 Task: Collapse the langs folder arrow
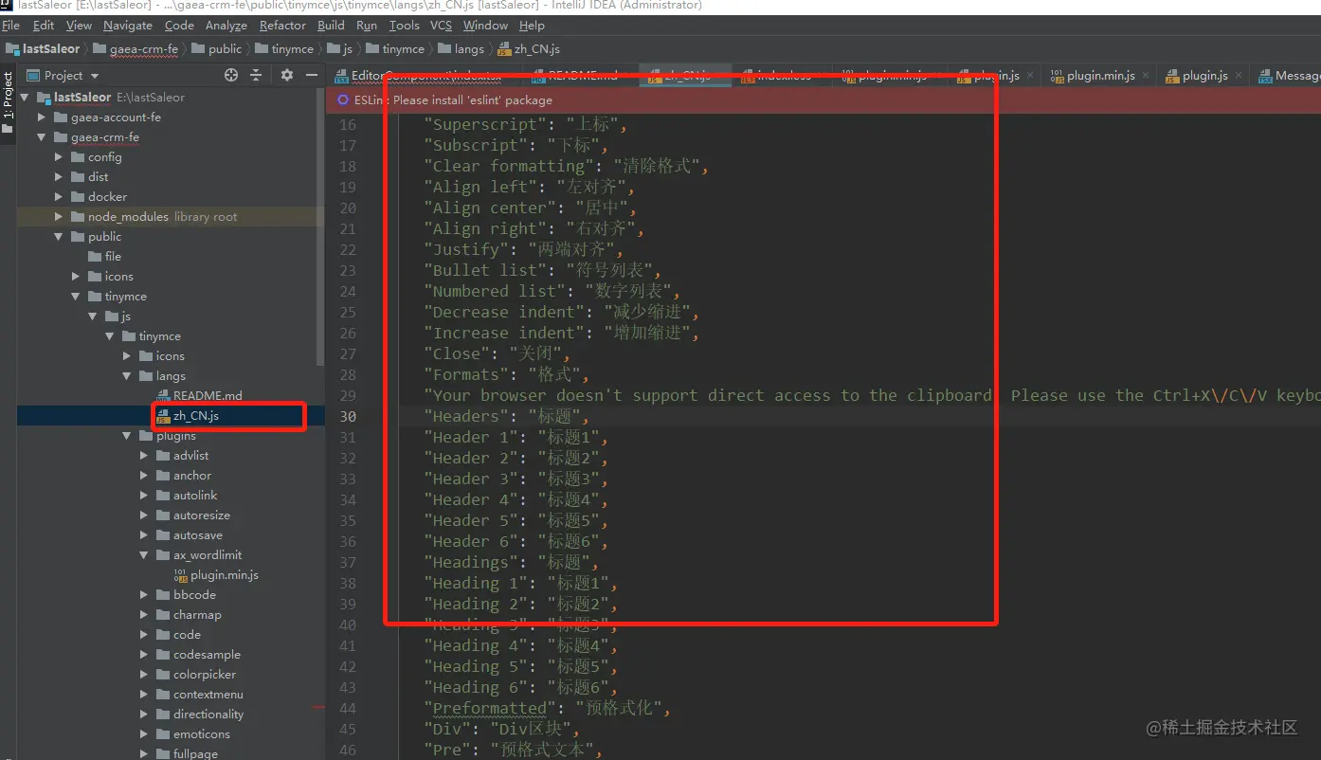coord(126,376)
